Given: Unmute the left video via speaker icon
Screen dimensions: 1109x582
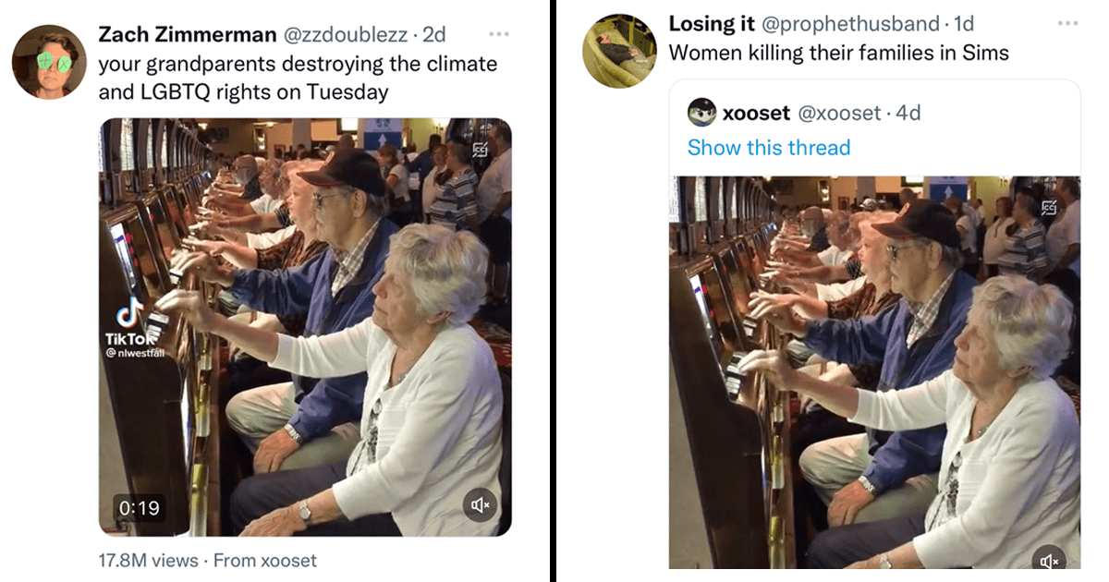Looking at the screenshot, I should (x=480, y=504).
